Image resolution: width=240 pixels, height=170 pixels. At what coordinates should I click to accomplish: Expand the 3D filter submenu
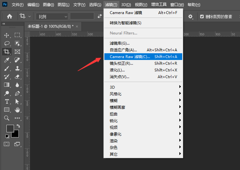pos(143,87)
